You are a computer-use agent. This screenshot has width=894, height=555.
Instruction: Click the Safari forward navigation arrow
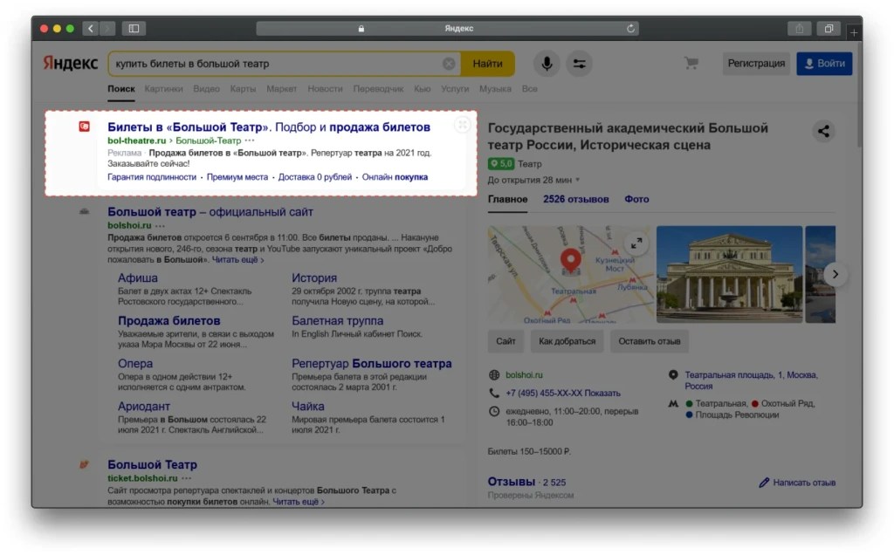coord(107,29)
